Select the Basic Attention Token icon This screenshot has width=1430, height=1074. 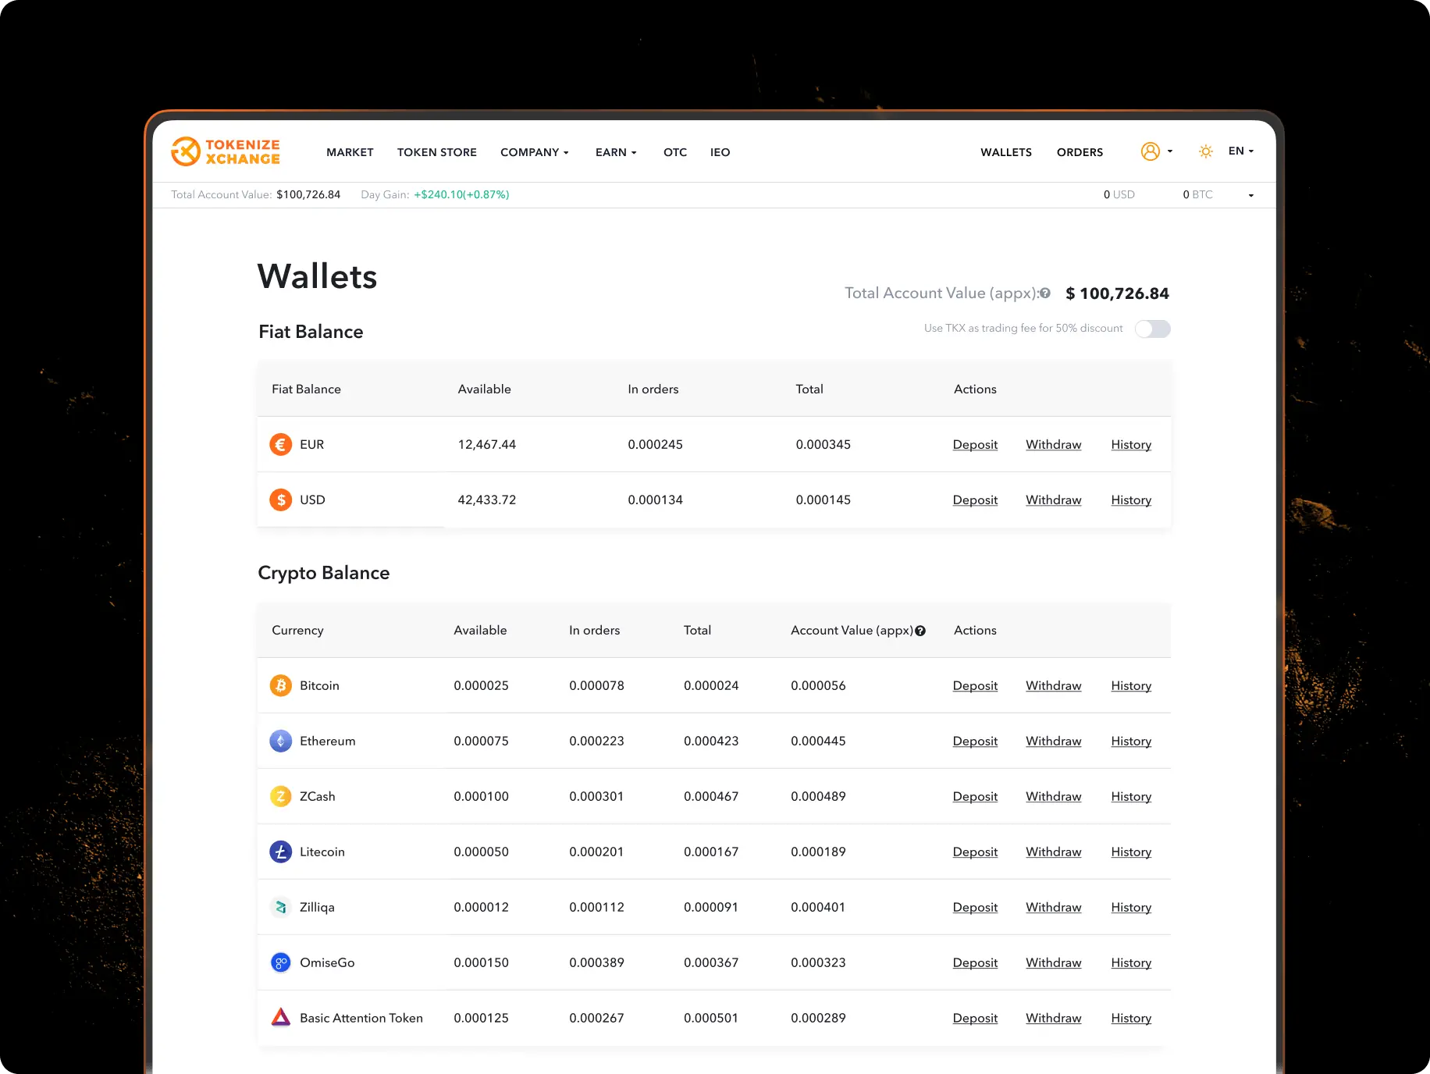click(280, 1018)
